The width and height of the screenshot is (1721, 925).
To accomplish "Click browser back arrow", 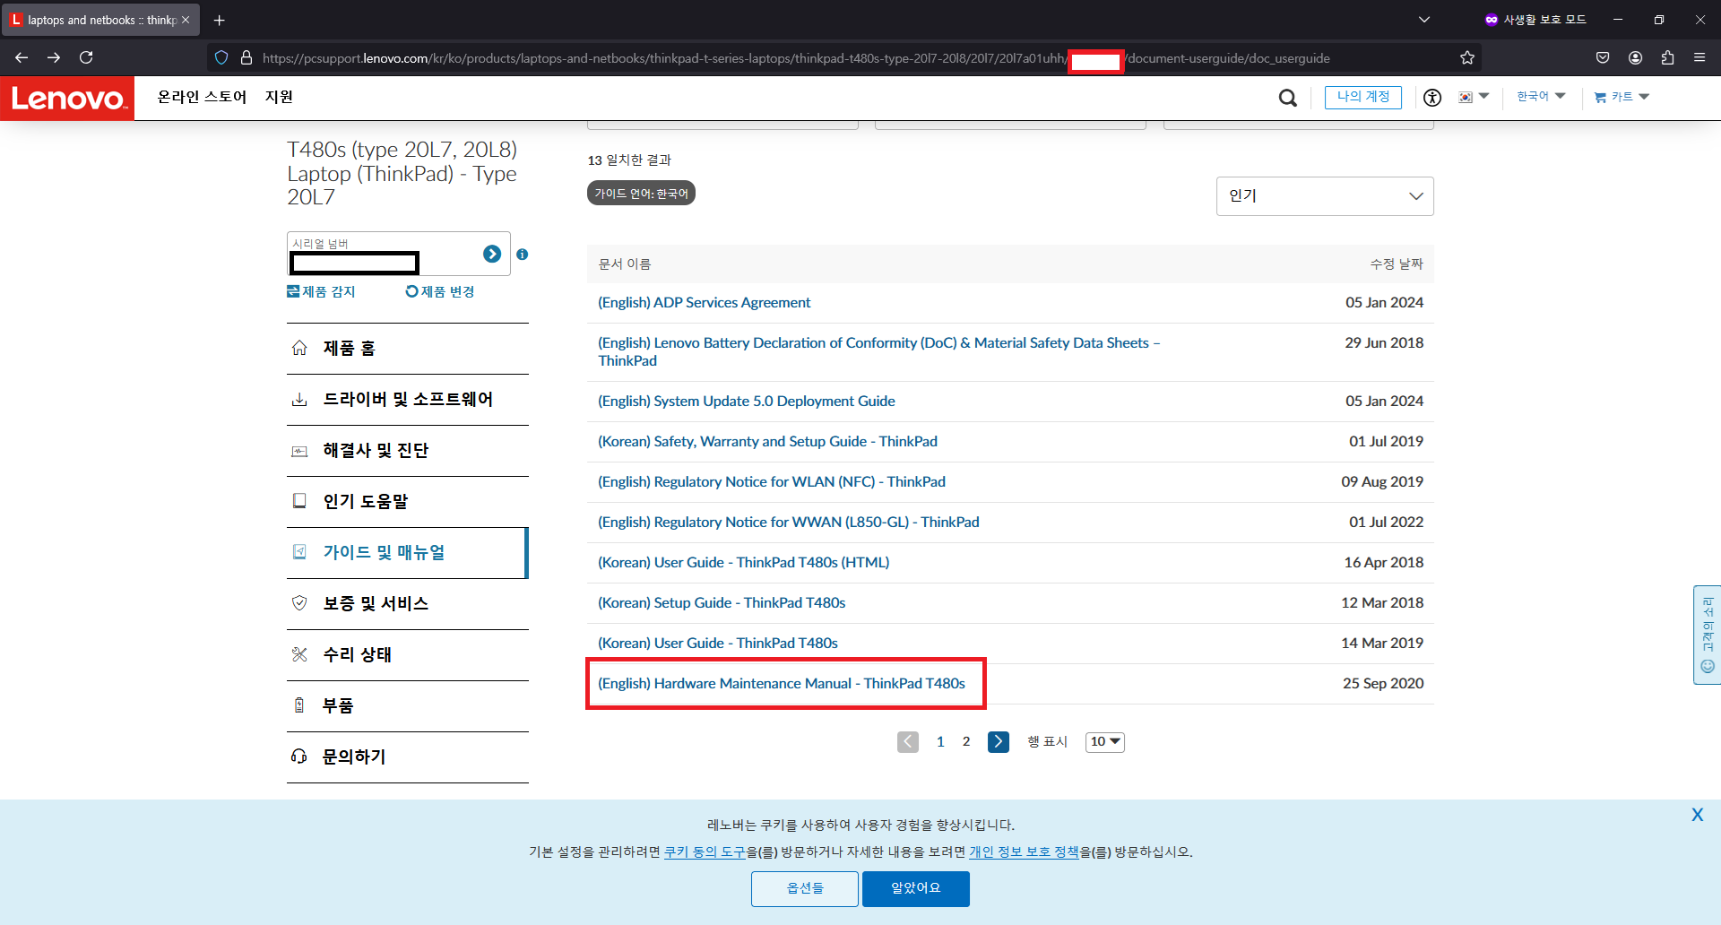I will point(22,57).
